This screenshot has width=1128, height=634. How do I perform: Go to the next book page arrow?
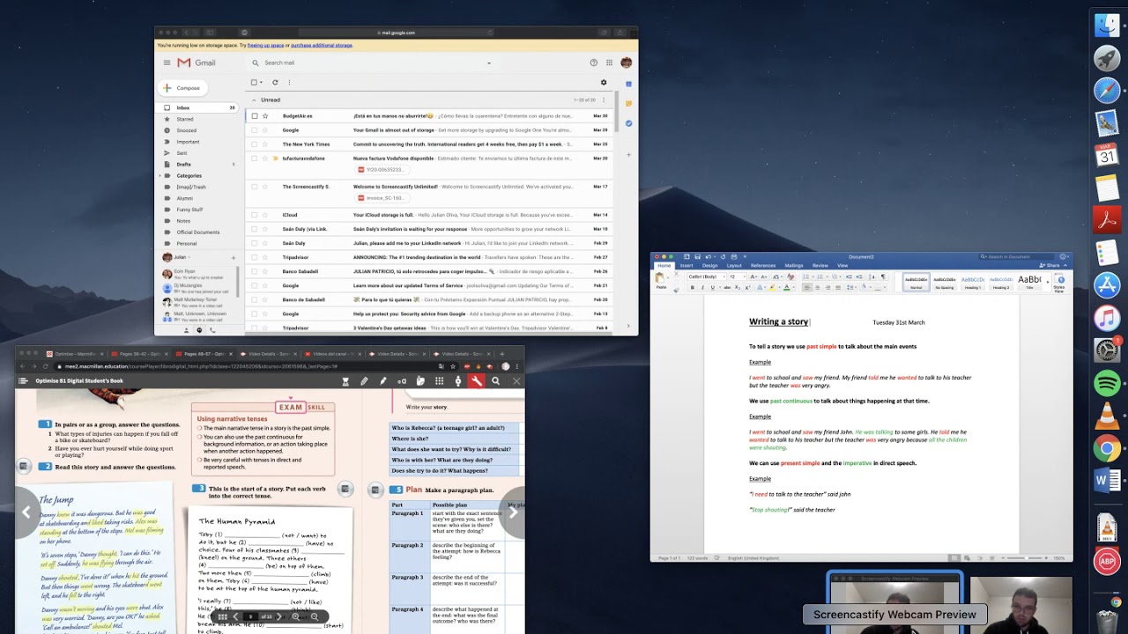(x=513, y=512)
